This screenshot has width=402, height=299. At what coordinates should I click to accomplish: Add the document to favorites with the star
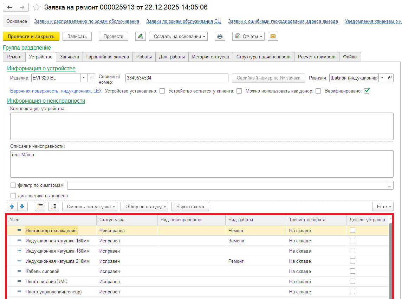coord(37,7)
